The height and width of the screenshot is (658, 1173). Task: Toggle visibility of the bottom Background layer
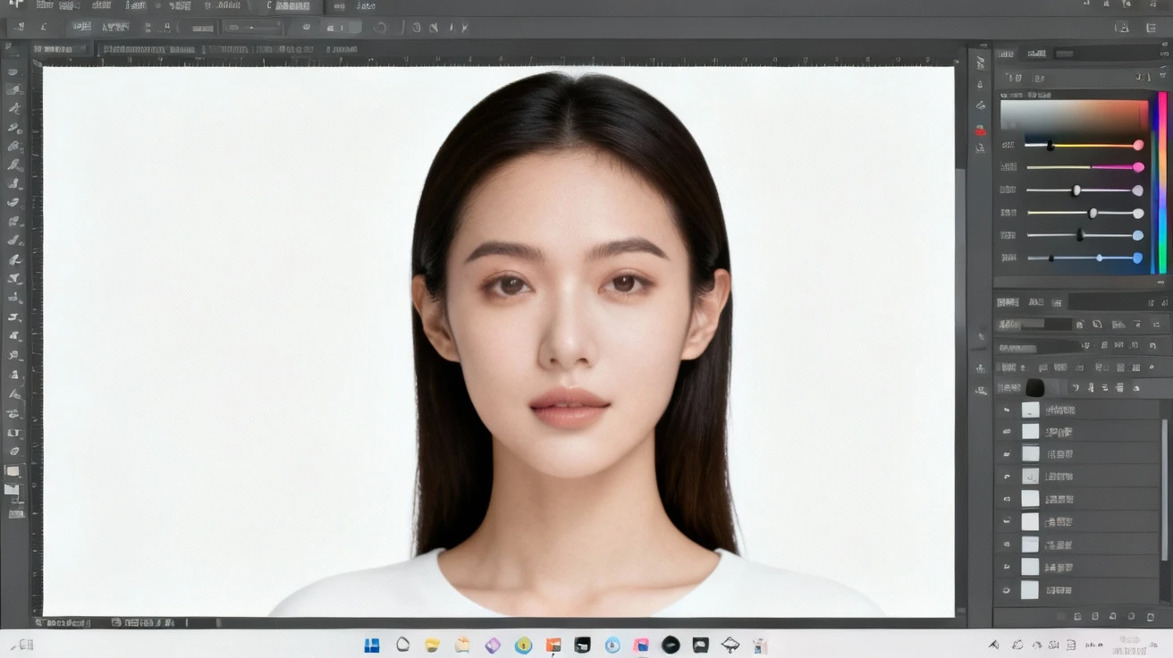pyautogui.click(x=1006, y=589)
